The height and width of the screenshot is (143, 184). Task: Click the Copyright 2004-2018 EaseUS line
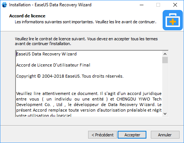(x=70, y=76)
